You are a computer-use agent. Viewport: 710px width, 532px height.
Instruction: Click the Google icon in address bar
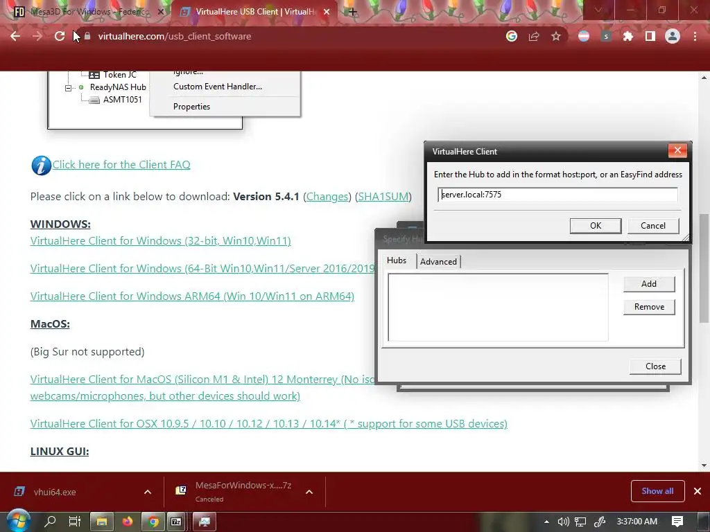pos(511,36)
